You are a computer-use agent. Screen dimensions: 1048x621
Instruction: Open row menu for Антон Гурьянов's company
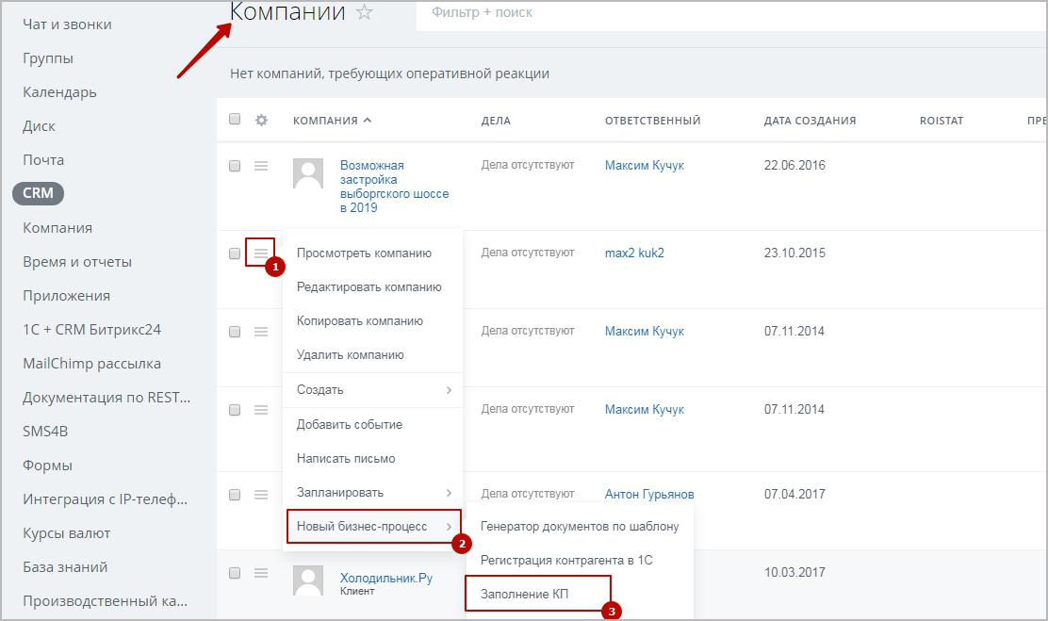[261, 495]
